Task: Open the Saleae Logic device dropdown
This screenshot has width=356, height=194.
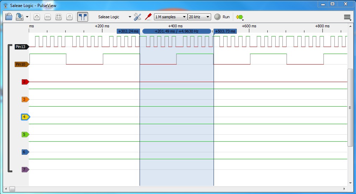Action: pyautogui.click(x=114, y=17)
